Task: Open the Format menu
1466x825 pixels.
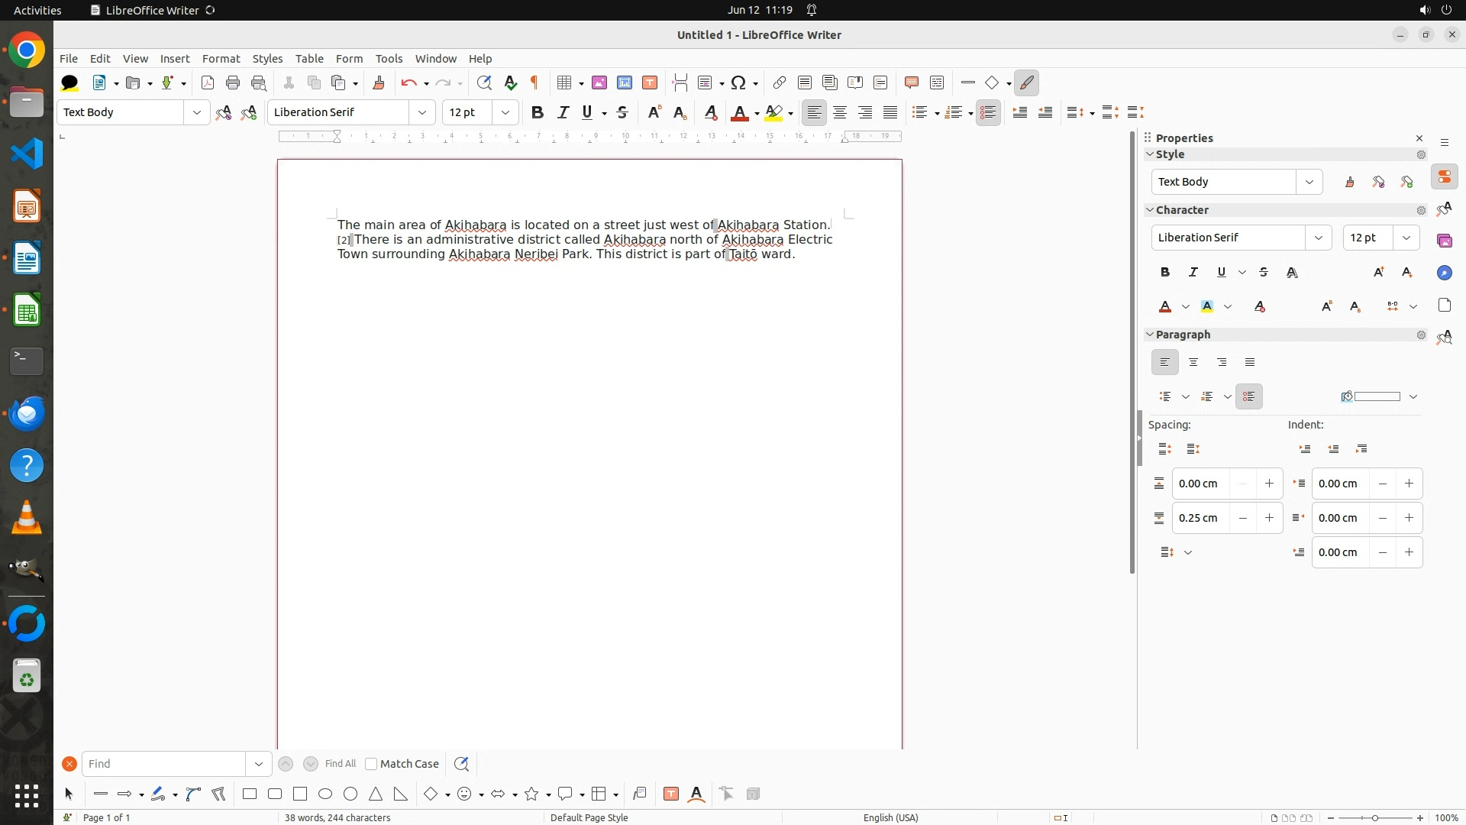Action: pos(221,59)
